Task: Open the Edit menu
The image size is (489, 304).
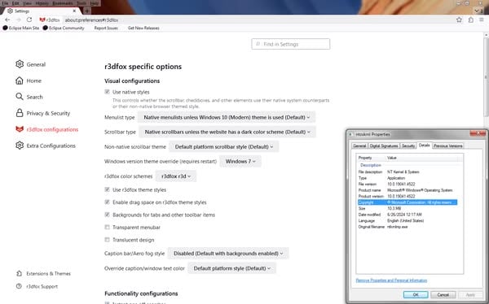Action: 15,3
